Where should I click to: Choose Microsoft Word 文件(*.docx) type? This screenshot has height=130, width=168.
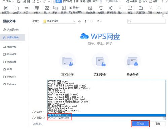[107, 95]
